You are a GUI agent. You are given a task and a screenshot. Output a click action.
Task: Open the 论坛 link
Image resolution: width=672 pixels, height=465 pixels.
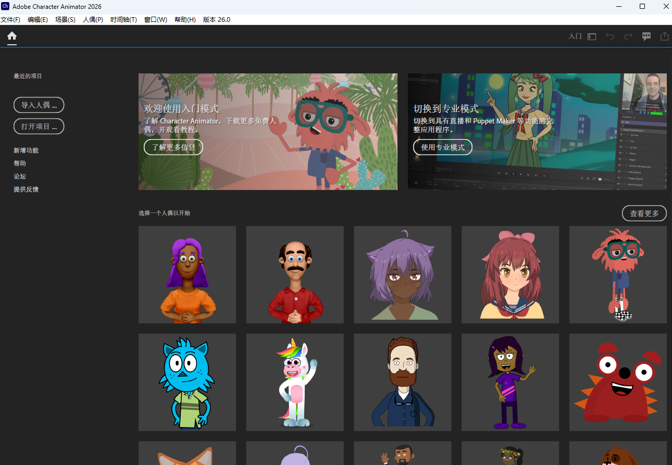click(20, 177)
